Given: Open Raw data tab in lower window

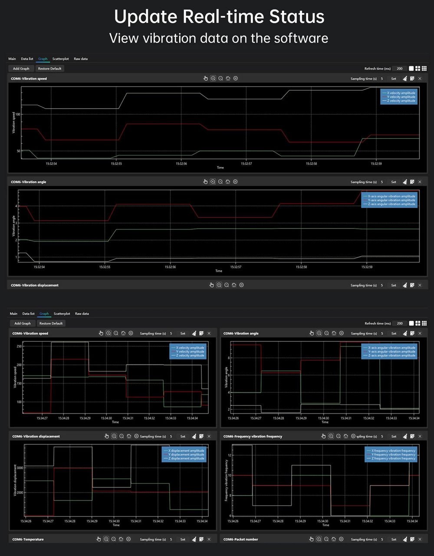Looking at the screenshot, I should [x=82, y=314].
